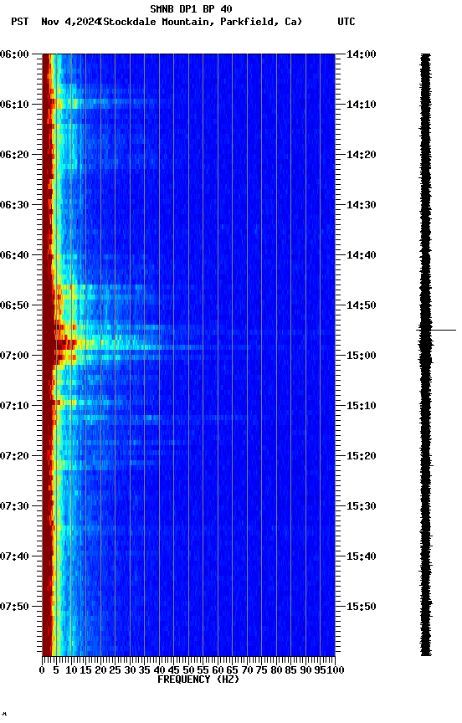
Task: Click the 95 Hz frequency axis label
Action: (319, 670)
